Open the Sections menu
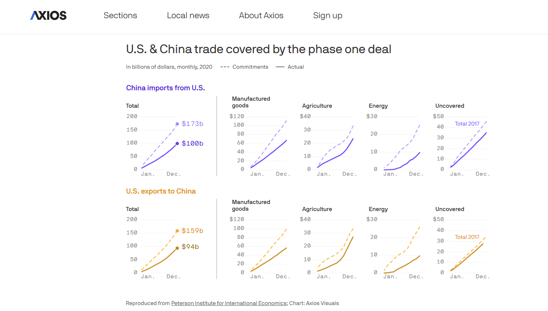 click(x=120, y=16)
